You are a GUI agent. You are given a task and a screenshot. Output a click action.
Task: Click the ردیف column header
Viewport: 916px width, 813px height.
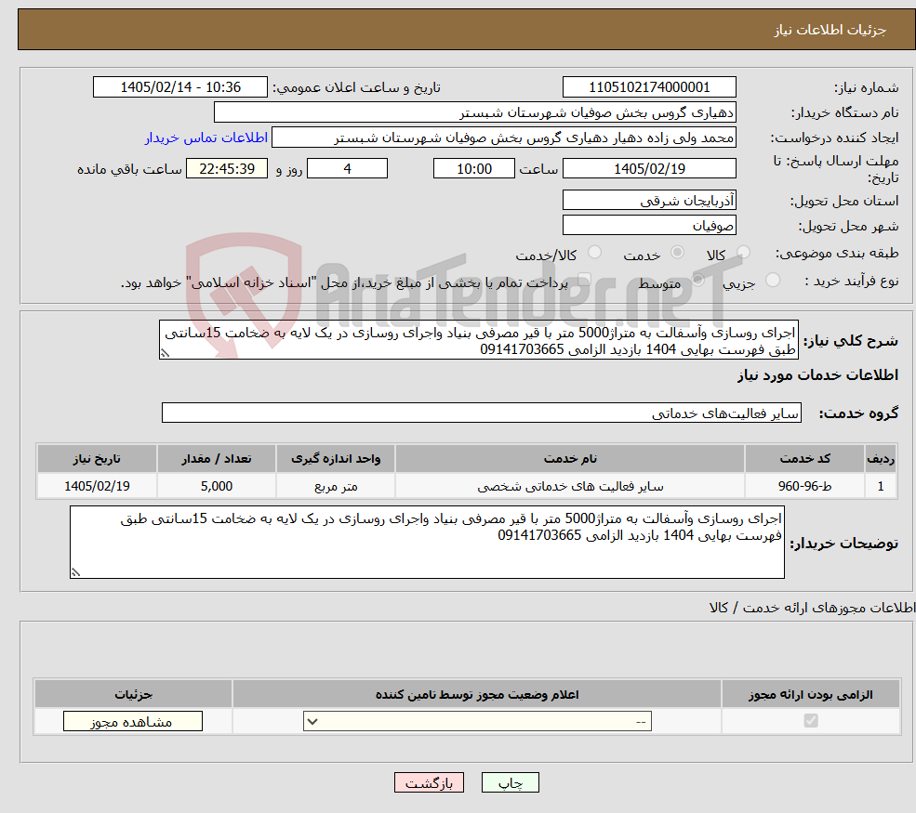(x=881, y=459)
